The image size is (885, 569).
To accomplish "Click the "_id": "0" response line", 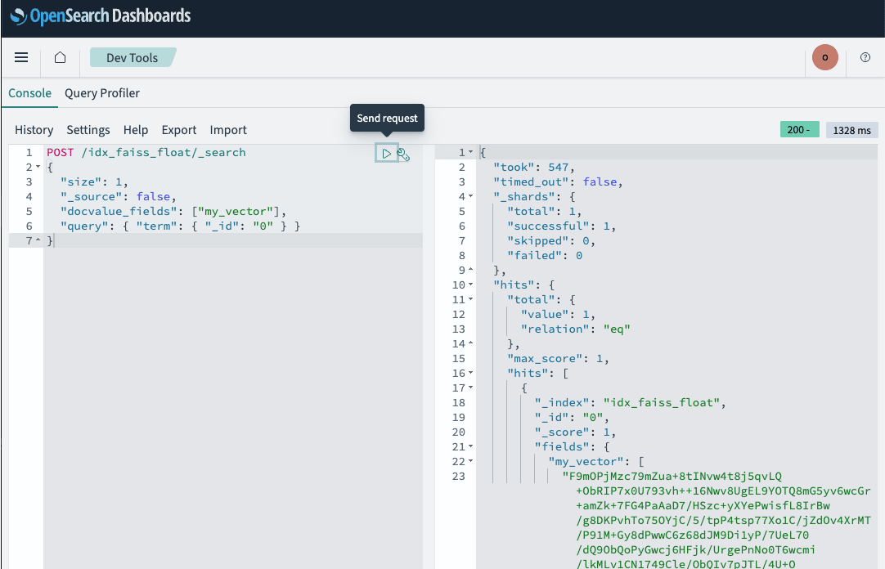I will (x=572, y=417).
